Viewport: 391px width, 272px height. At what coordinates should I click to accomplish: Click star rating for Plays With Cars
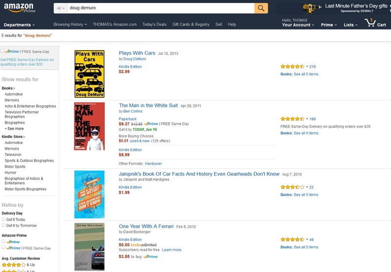tap(292, 66)
